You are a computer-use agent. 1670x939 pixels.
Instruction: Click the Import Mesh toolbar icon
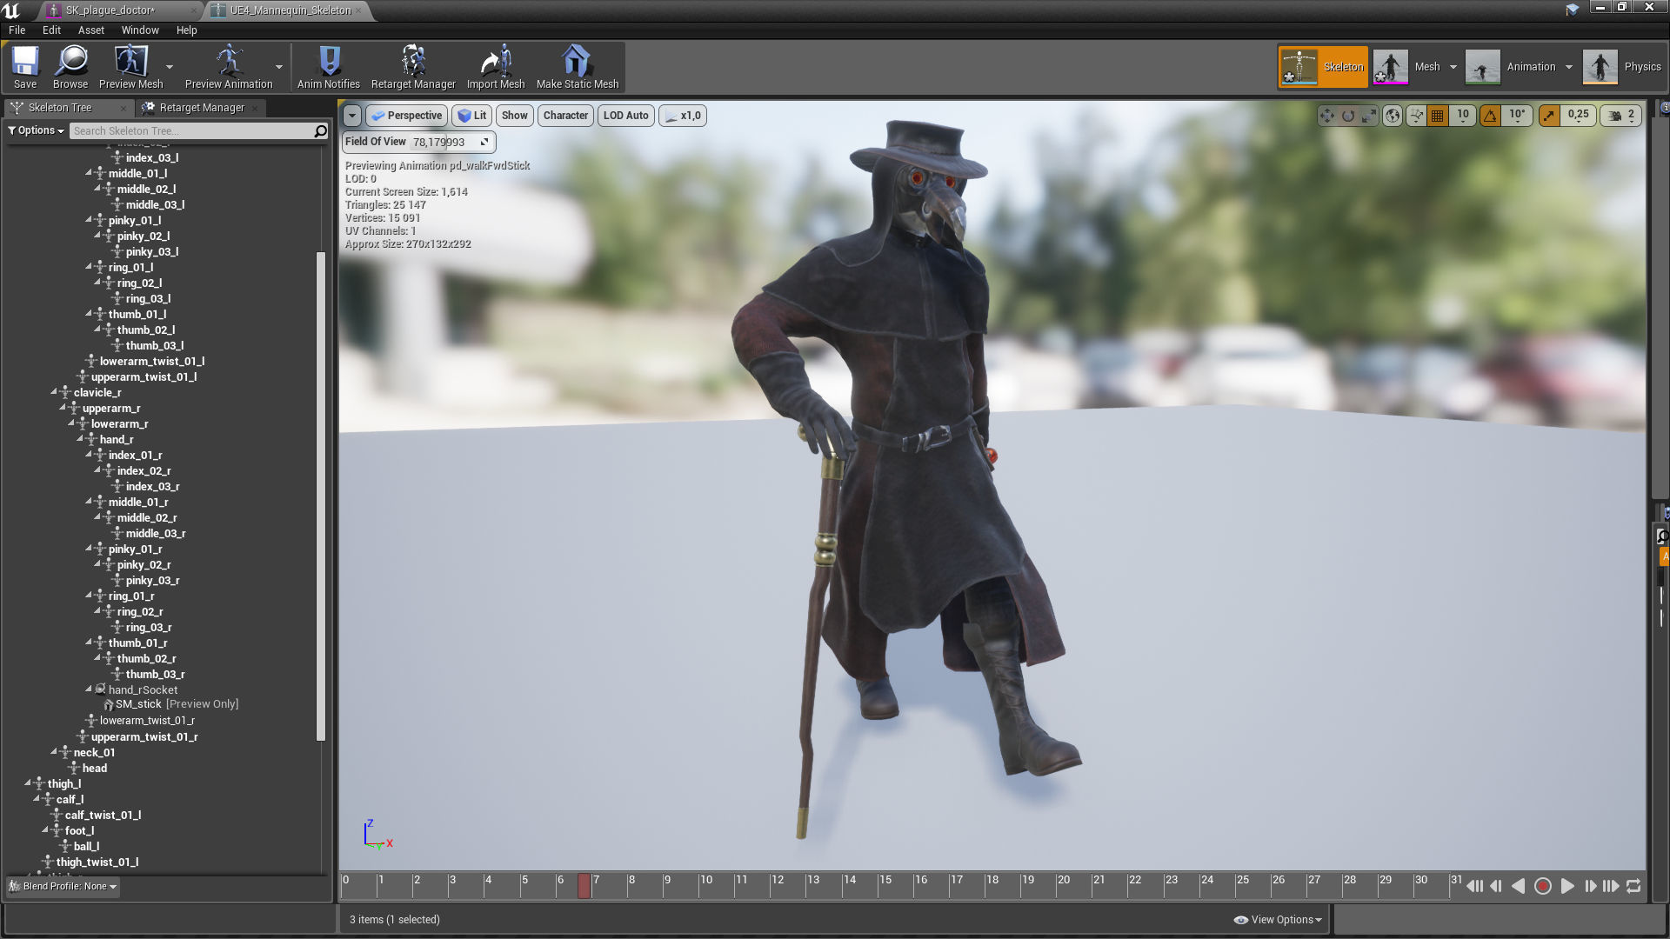[x=496, y=67]
